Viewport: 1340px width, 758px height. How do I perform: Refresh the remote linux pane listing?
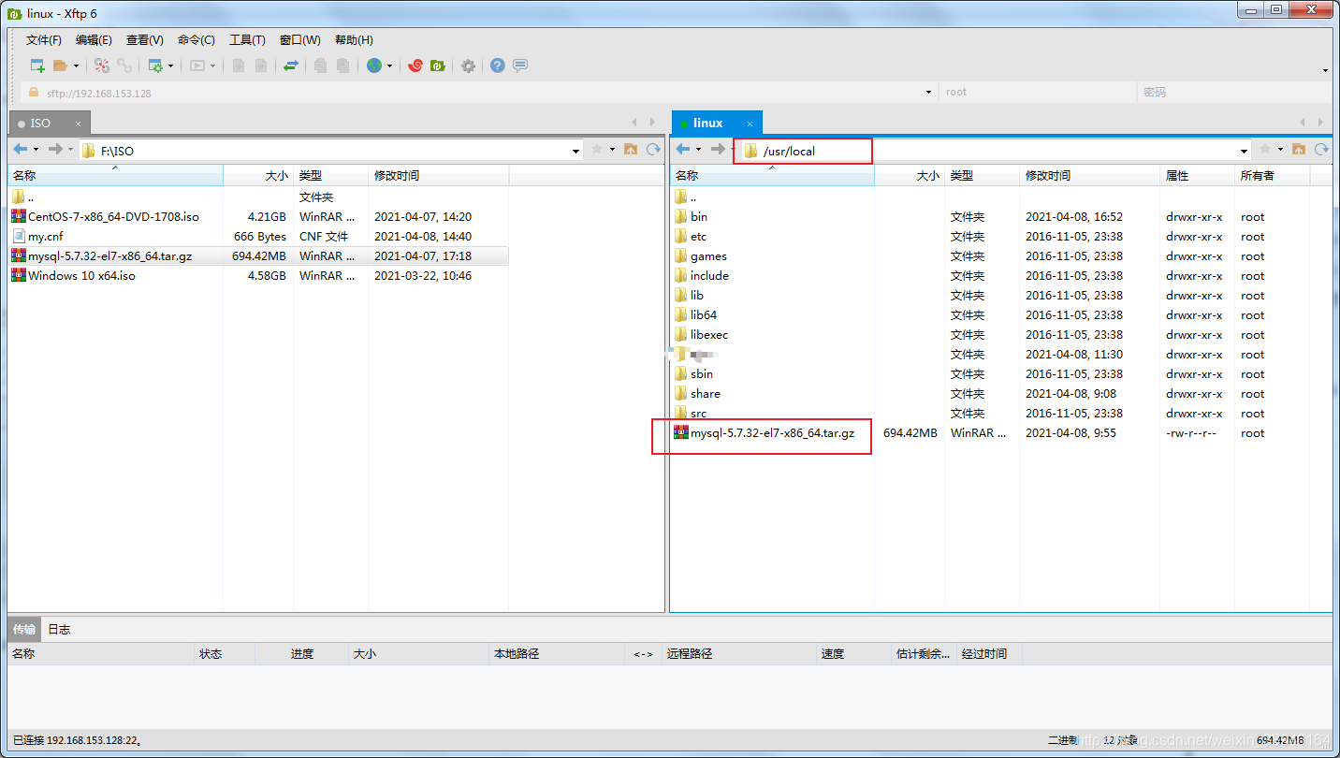click(x=1321, y=150)
